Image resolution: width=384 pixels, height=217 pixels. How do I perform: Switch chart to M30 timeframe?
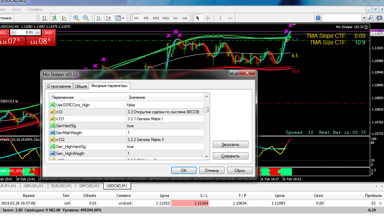166,18
